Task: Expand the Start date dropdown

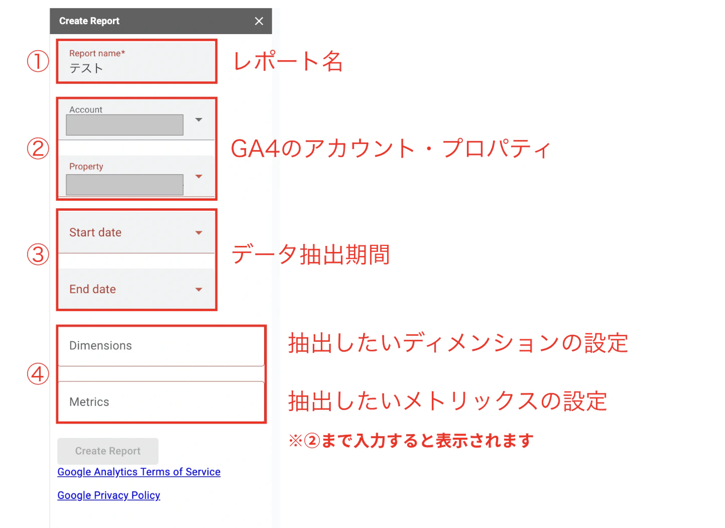Action: pyautogui.click(x=137, y=232)
